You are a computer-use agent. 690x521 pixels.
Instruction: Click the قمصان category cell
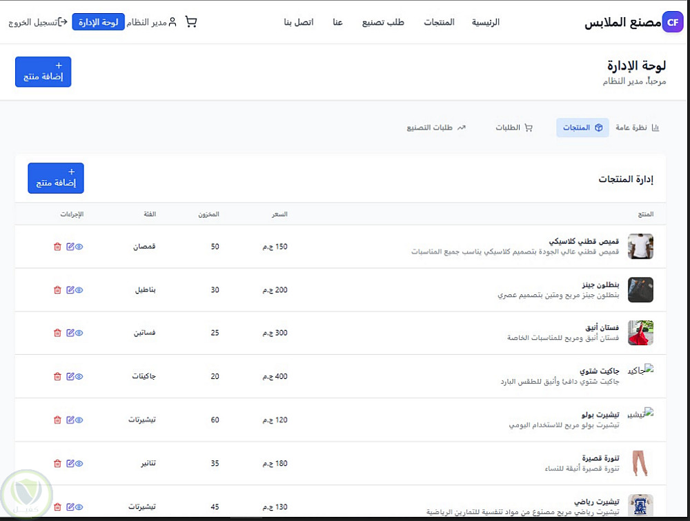click(144, 247)
